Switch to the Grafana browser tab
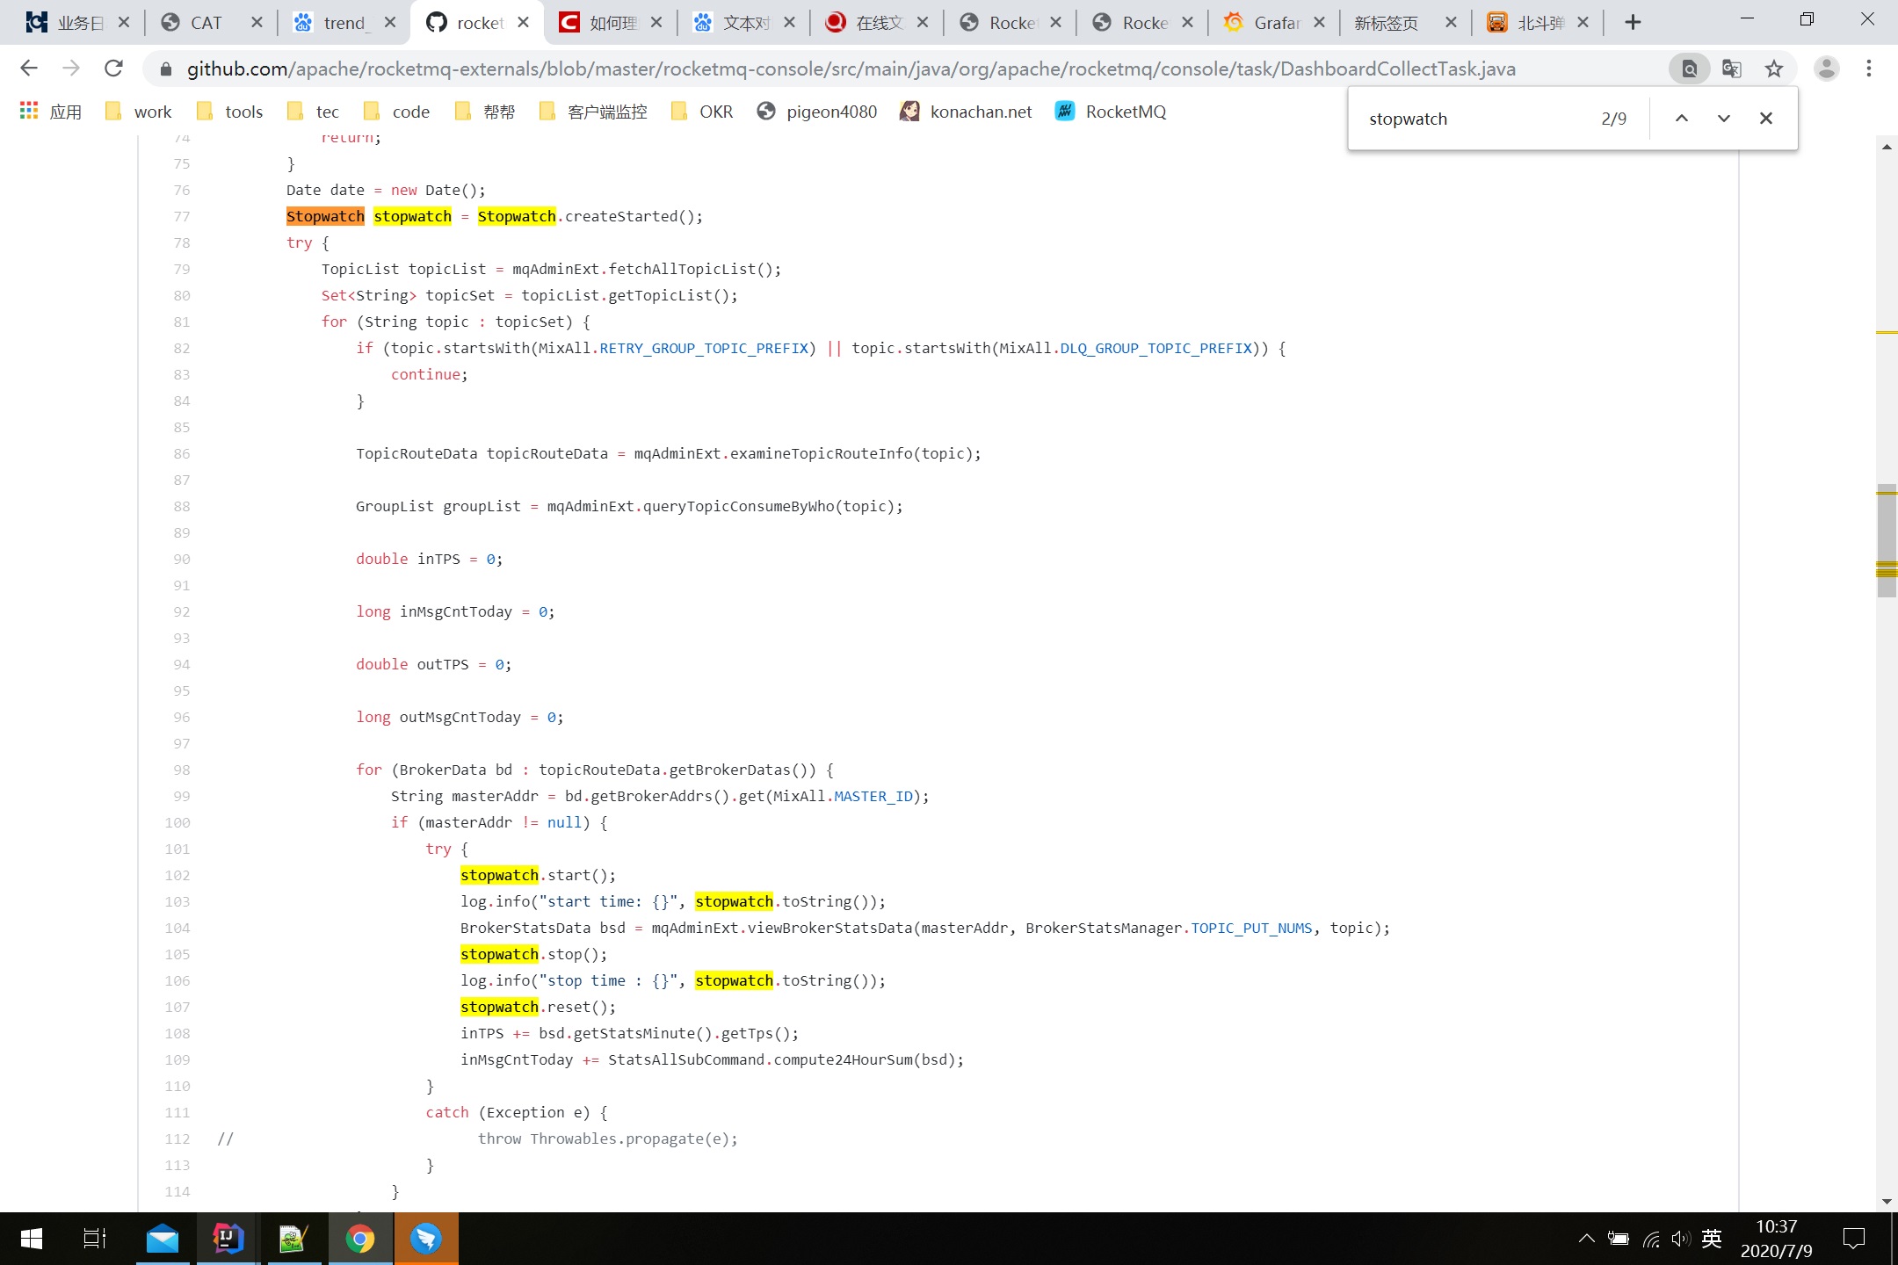The width and height of the screenshot is (1898, 1265). click(x=1268, y=22)
